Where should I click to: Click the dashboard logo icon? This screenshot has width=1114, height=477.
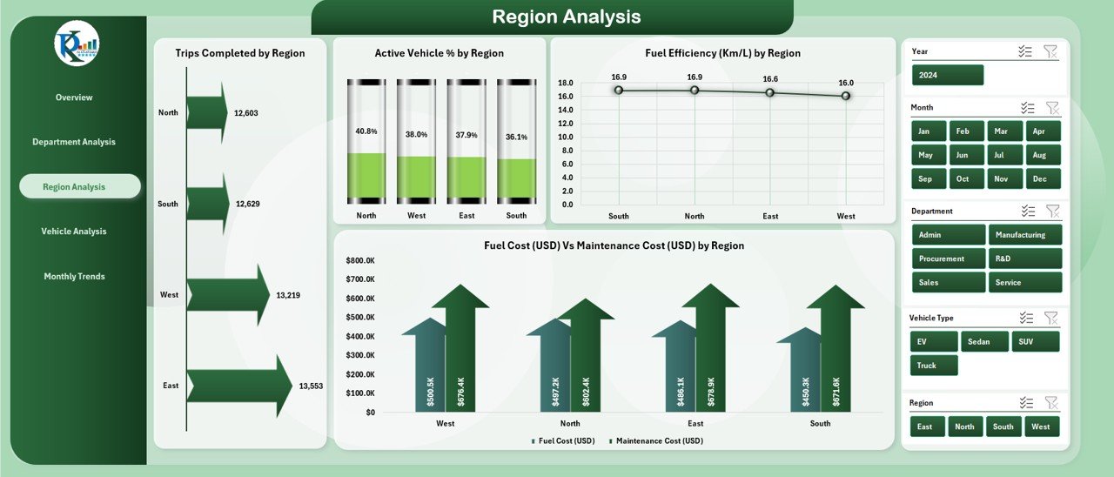pos(77,44)
